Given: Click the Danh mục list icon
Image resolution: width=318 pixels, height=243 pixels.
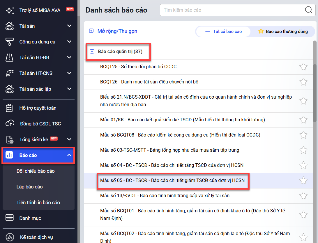Looking at the screenshot, I should click(10, 218).
